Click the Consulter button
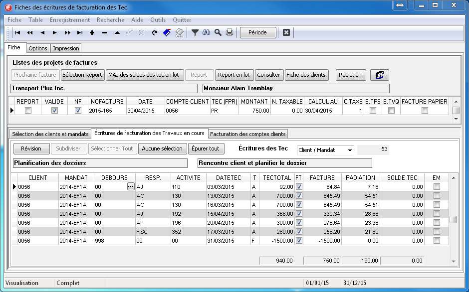469x292 pixels. (268, 75)
